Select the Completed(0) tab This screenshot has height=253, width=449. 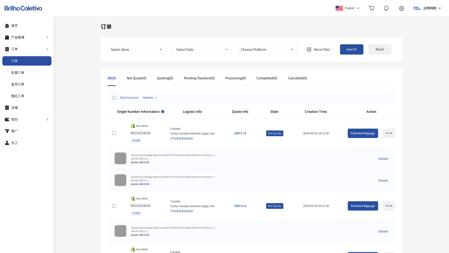(267, 78)
